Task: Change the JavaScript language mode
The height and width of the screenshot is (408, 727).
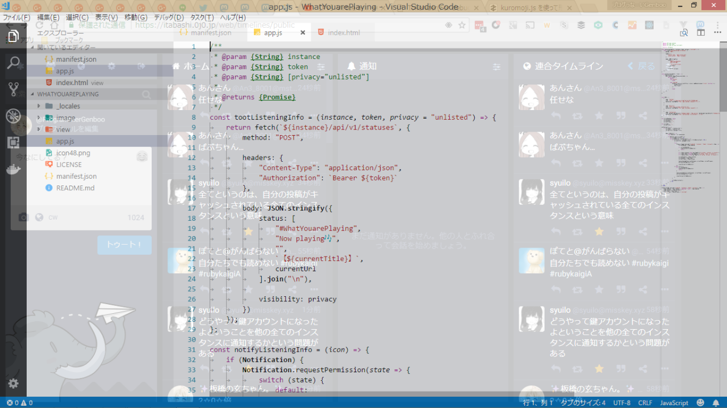Action: (674, 403)
